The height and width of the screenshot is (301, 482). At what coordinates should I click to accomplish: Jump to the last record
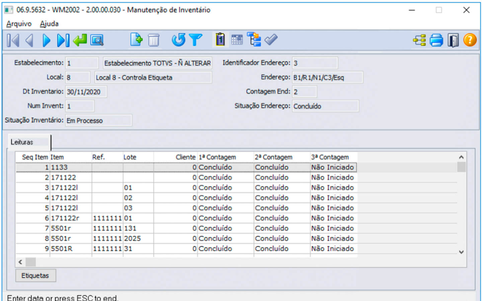click(x=63, y=40)
